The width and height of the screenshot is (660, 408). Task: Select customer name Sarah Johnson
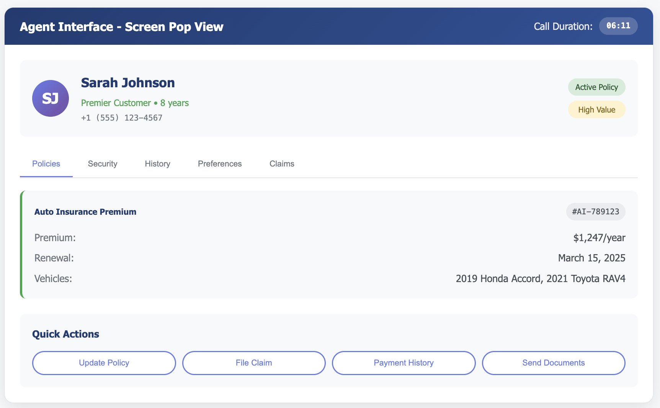pyautogui.click(x=128, y=83)
